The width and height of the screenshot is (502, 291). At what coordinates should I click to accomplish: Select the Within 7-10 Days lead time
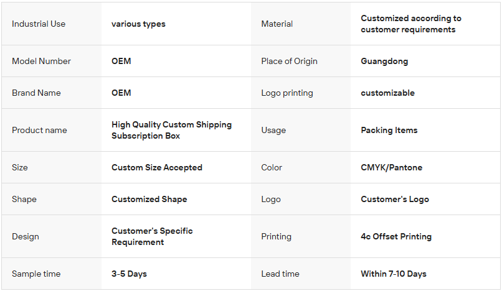tap(394, 274)
